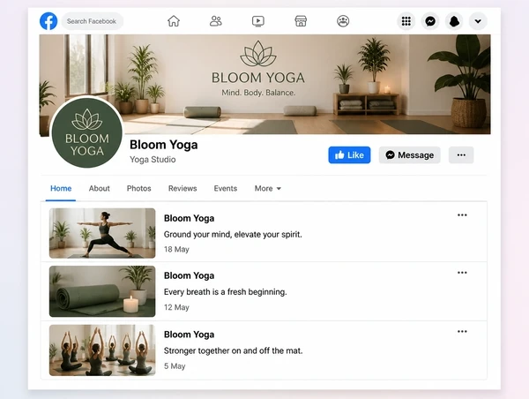The height and width of the screenshot is (399, 529).
Task: Expand the More tab dropdown
Action: point(268,189)
